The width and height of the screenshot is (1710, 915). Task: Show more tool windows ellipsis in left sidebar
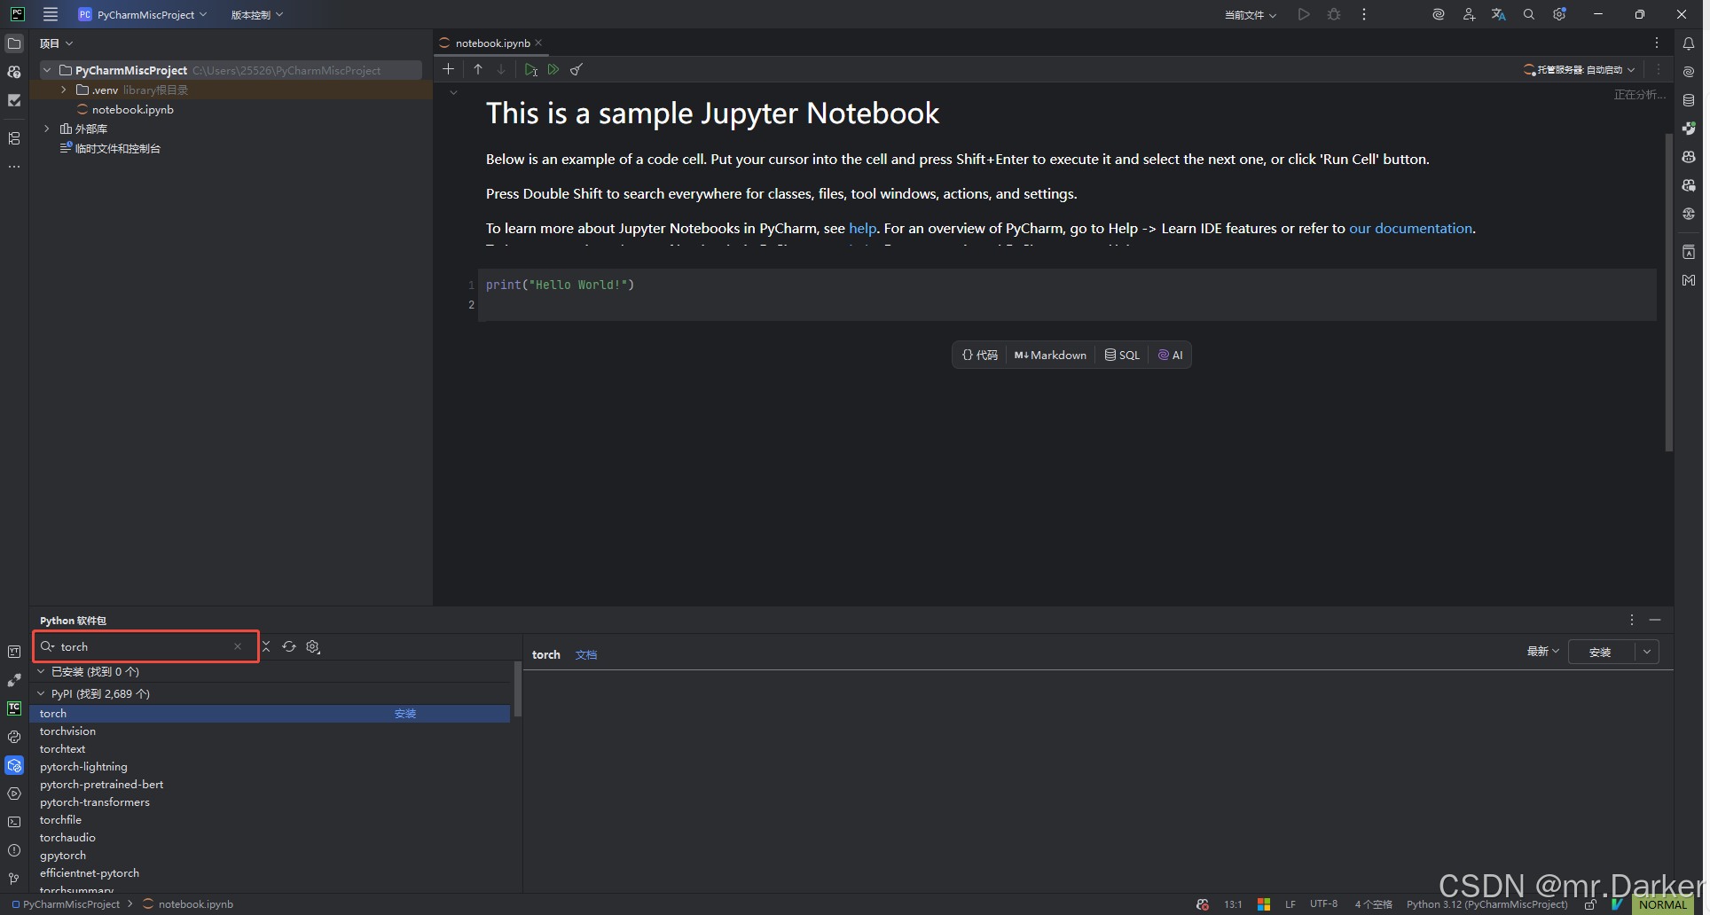pyautogui.click(x=14, y=167)
